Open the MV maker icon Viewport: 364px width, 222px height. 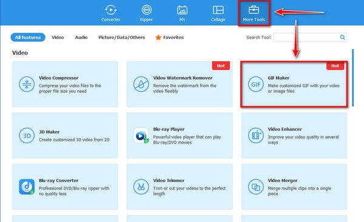tap(182, 10)
